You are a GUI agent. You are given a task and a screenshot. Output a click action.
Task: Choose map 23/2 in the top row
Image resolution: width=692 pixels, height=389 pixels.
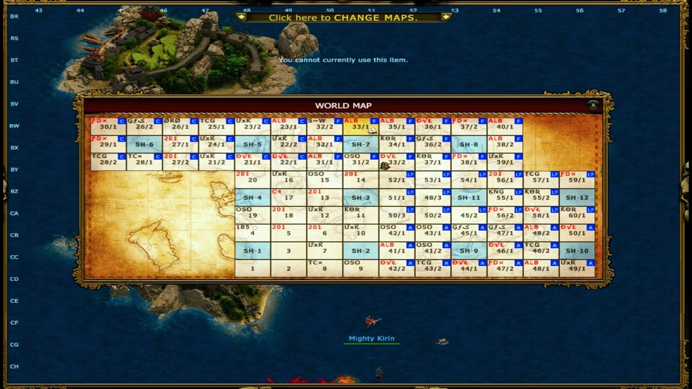(252, 126)
